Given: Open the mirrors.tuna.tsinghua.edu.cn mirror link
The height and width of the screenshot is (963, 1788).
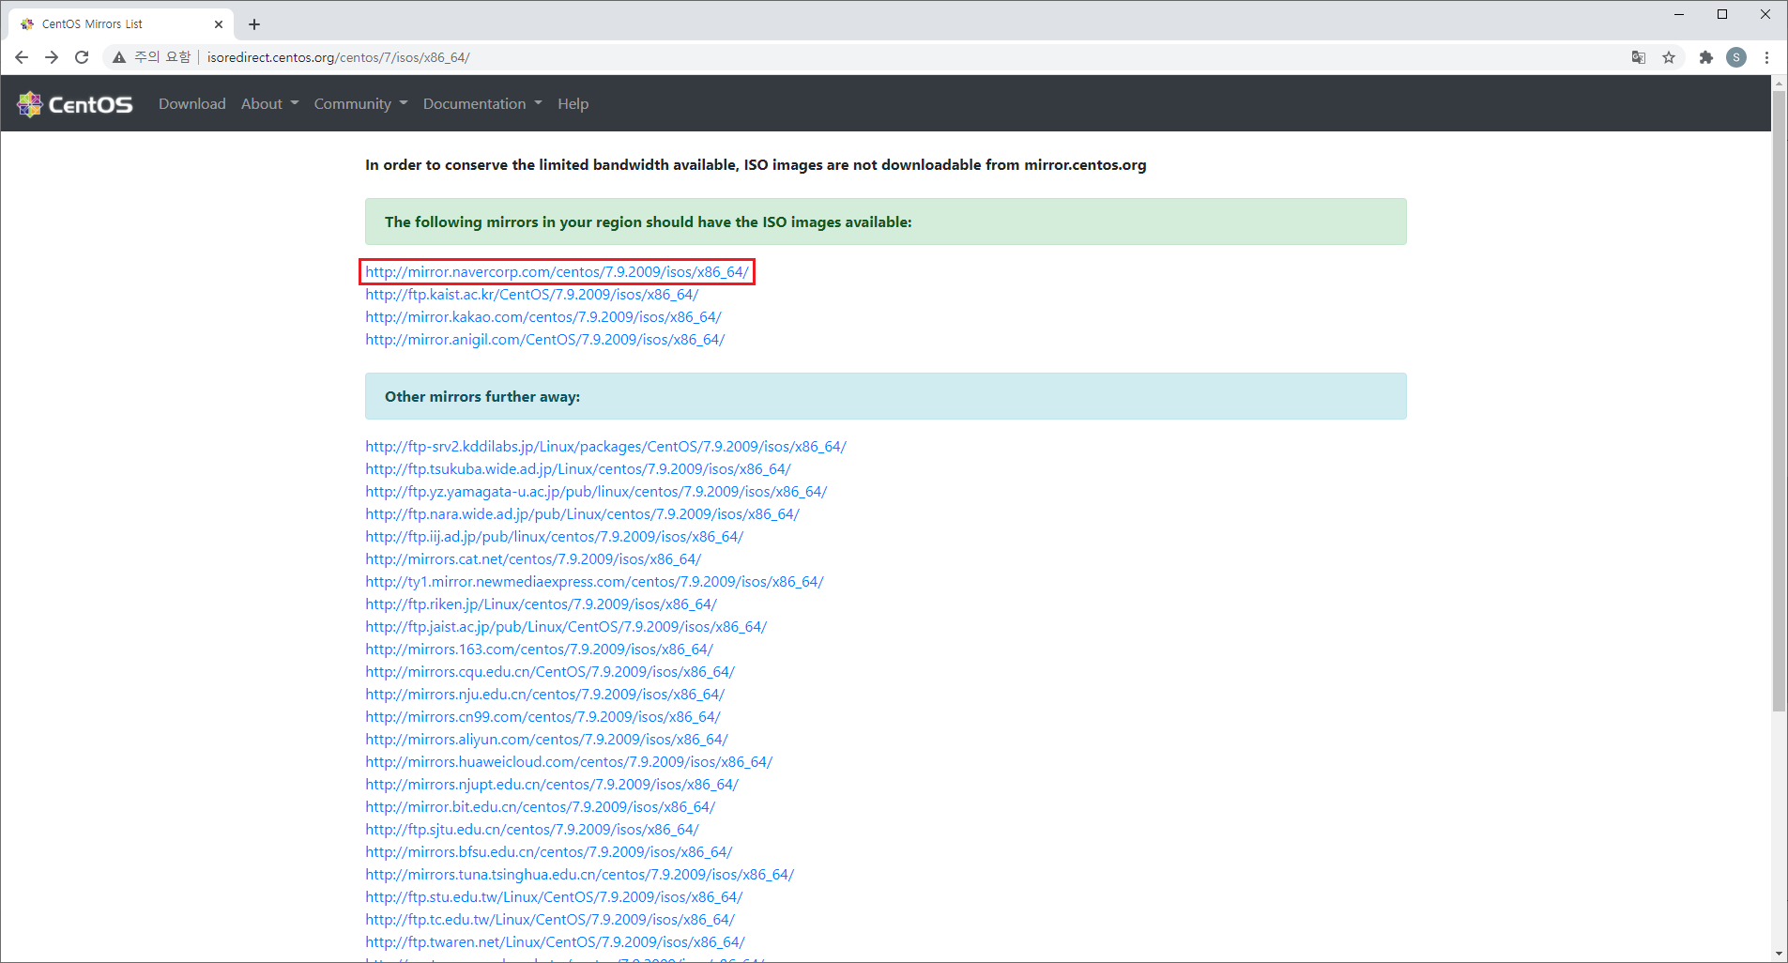Looking at the screenshot, I should point(580,875).
